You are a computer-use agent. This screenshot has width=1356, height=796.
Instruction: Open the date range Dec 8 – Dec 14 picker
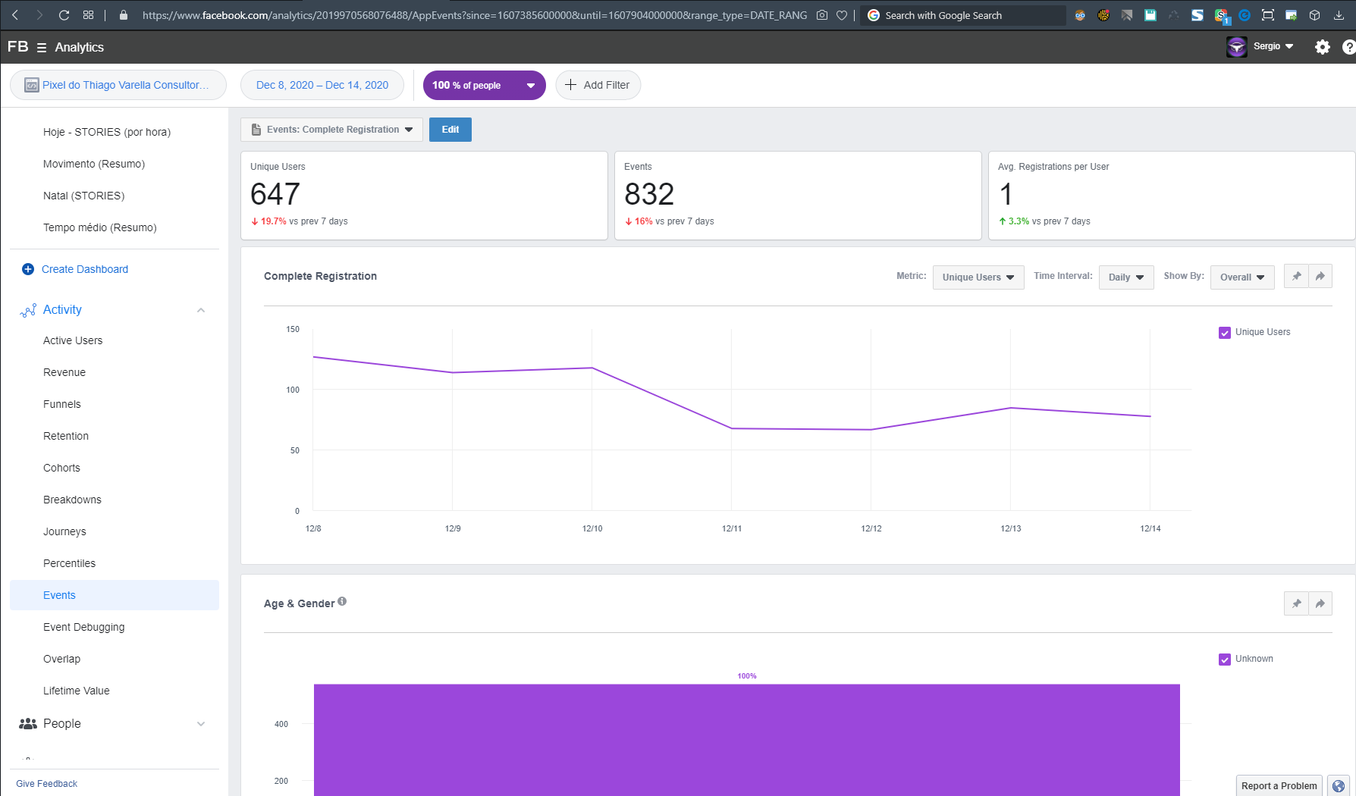(x=322, y=85)
